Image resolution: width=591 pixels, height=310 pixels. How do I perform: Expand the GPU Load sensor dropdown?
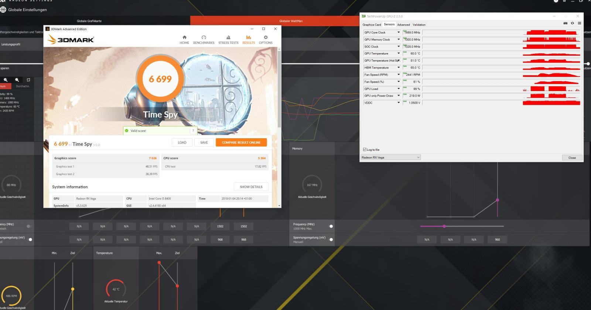click(399, 89)
